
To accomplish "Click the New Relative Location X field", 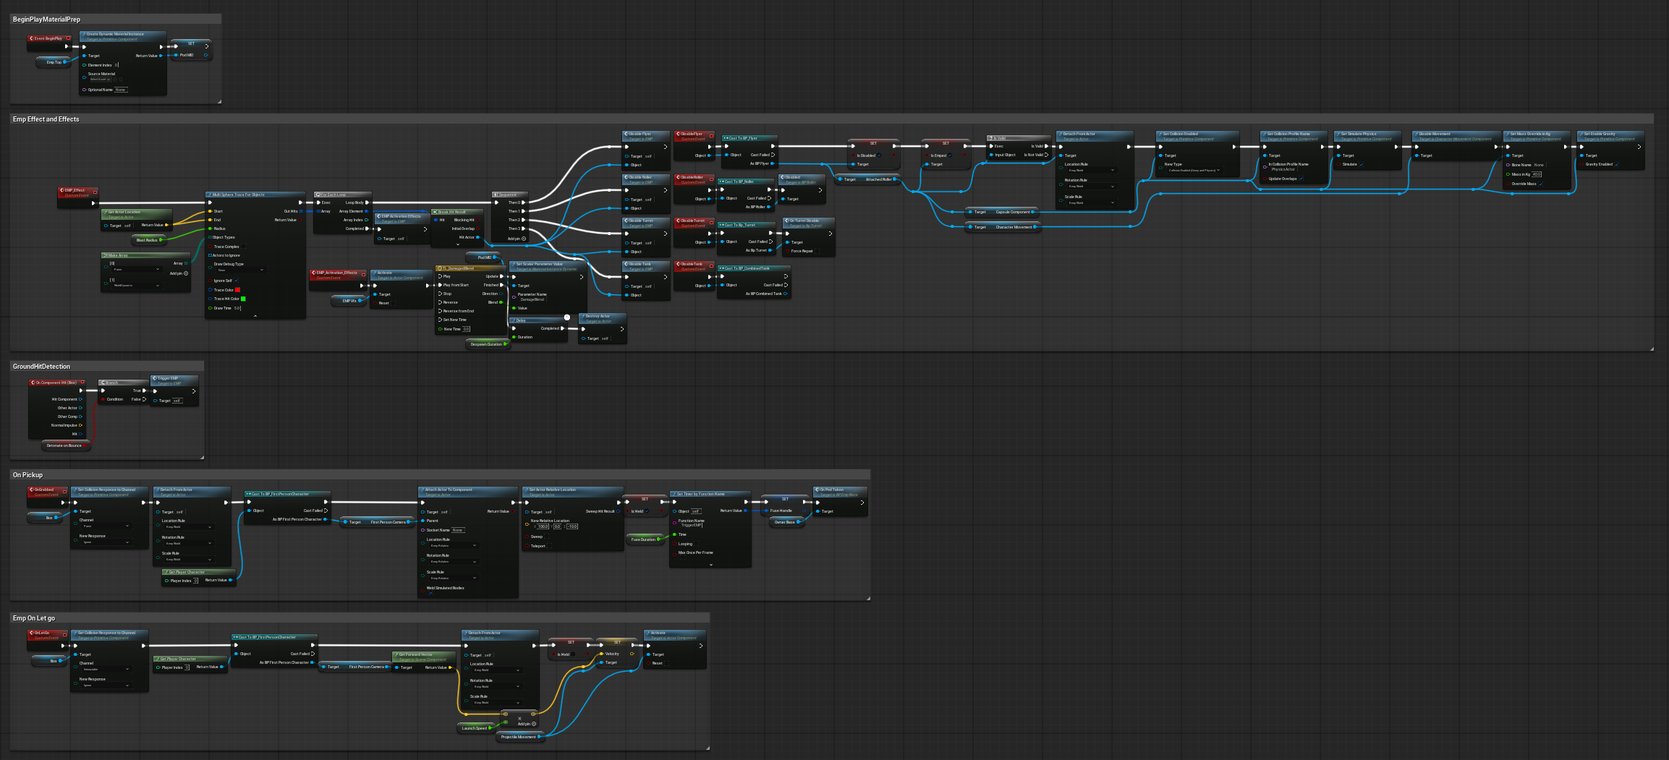I will point(543,526).
